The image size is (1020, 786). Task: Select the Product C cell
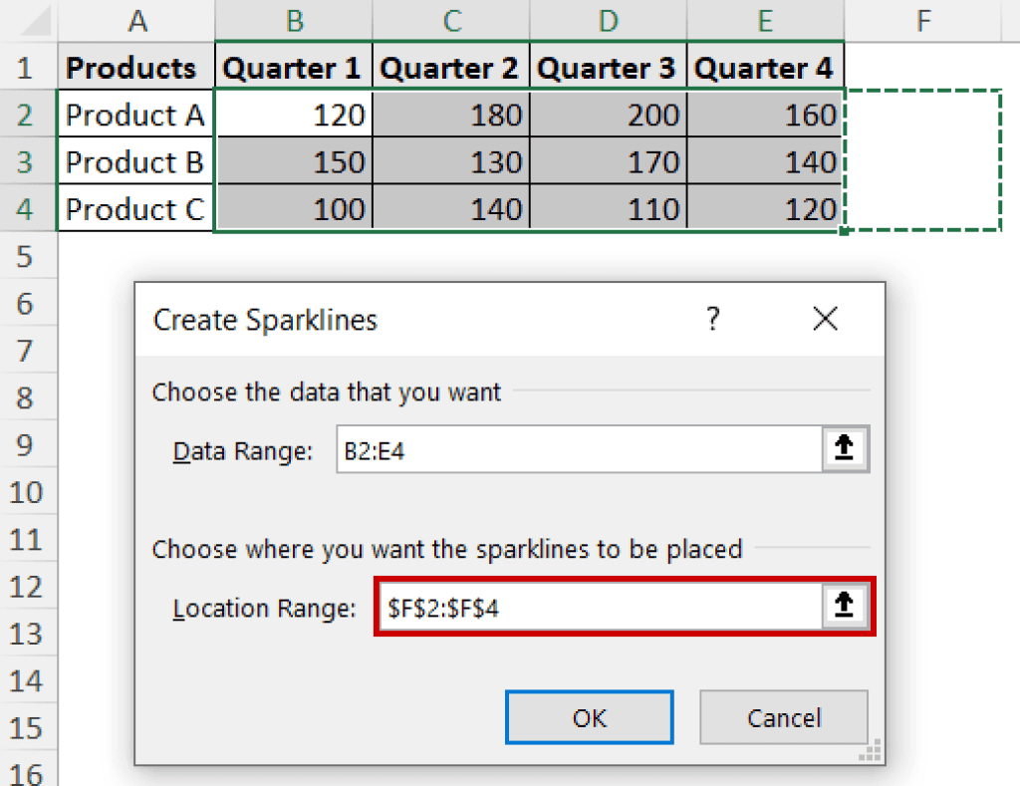(134, 208)
